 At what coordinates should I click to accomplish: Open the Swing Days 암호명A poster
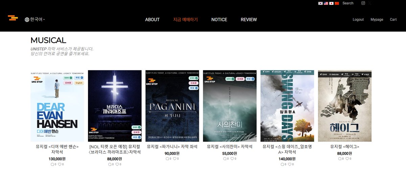pyautogui.click(x=287, y=106)
